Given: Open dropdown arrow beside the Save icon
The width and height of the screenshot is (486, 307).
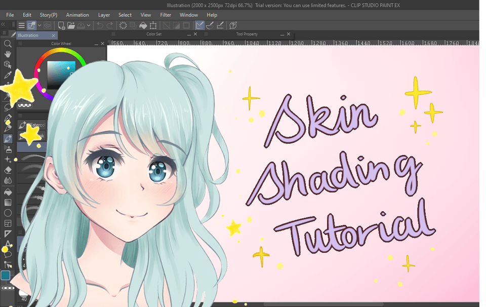Looking at the screenshot, I should point(89,25).
